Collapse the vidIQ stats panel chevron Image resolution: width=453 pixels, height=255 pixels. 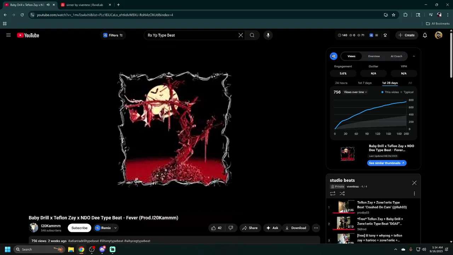414,56
